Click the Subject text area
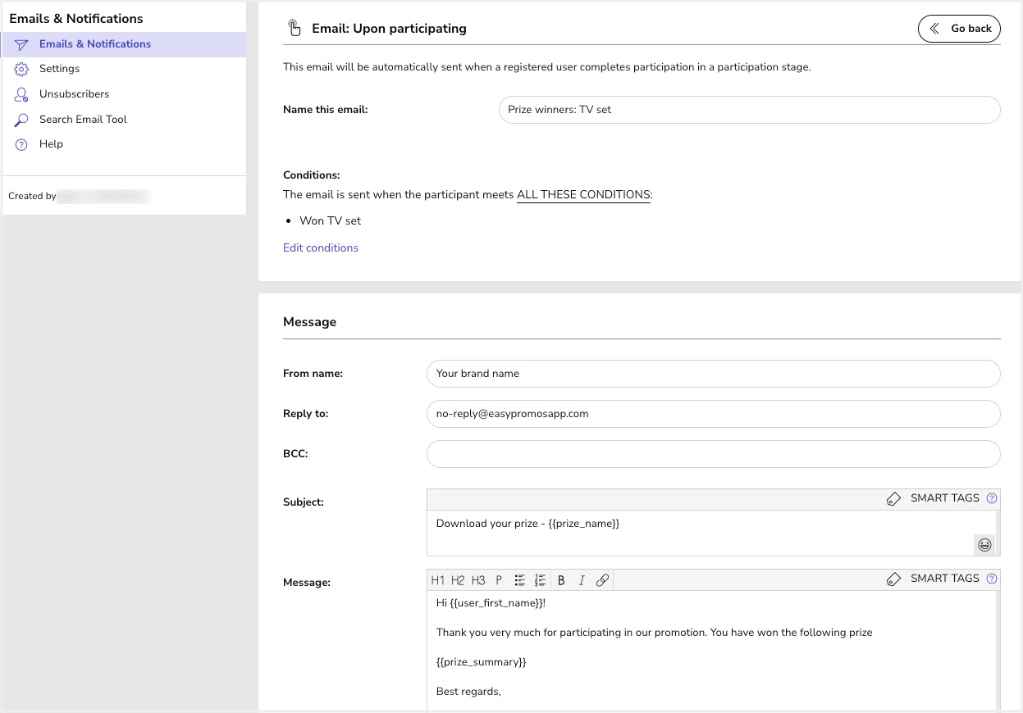 click(x=711, y=533)
